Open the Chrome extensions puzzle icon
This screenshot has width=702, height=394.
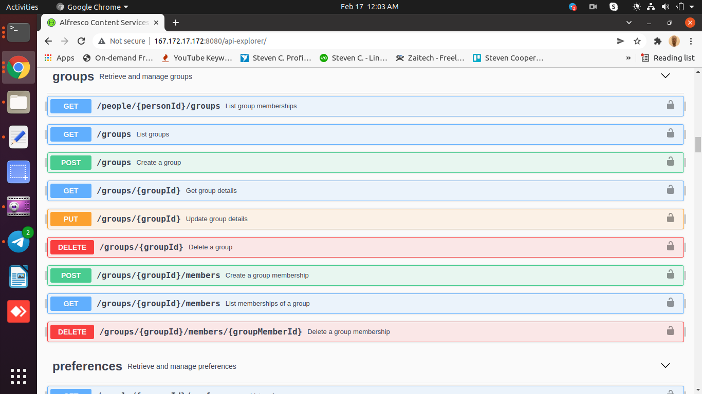click(657, 41)
